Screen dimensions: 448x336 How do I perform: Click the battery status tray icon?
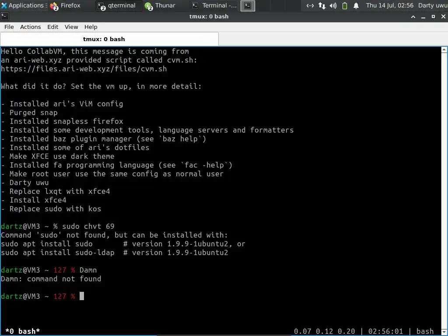(345, 5)
